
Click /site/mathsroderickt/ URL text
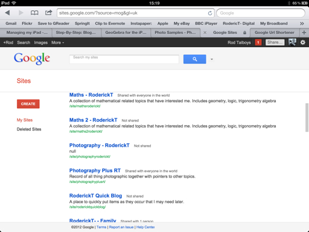tap(85, 106)
